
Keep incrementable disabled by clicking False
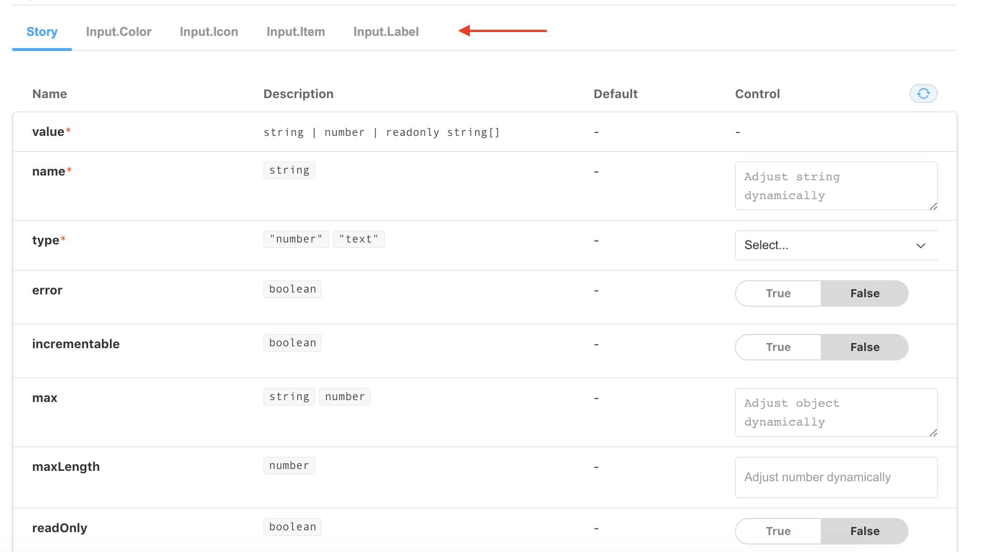point(864,347)
